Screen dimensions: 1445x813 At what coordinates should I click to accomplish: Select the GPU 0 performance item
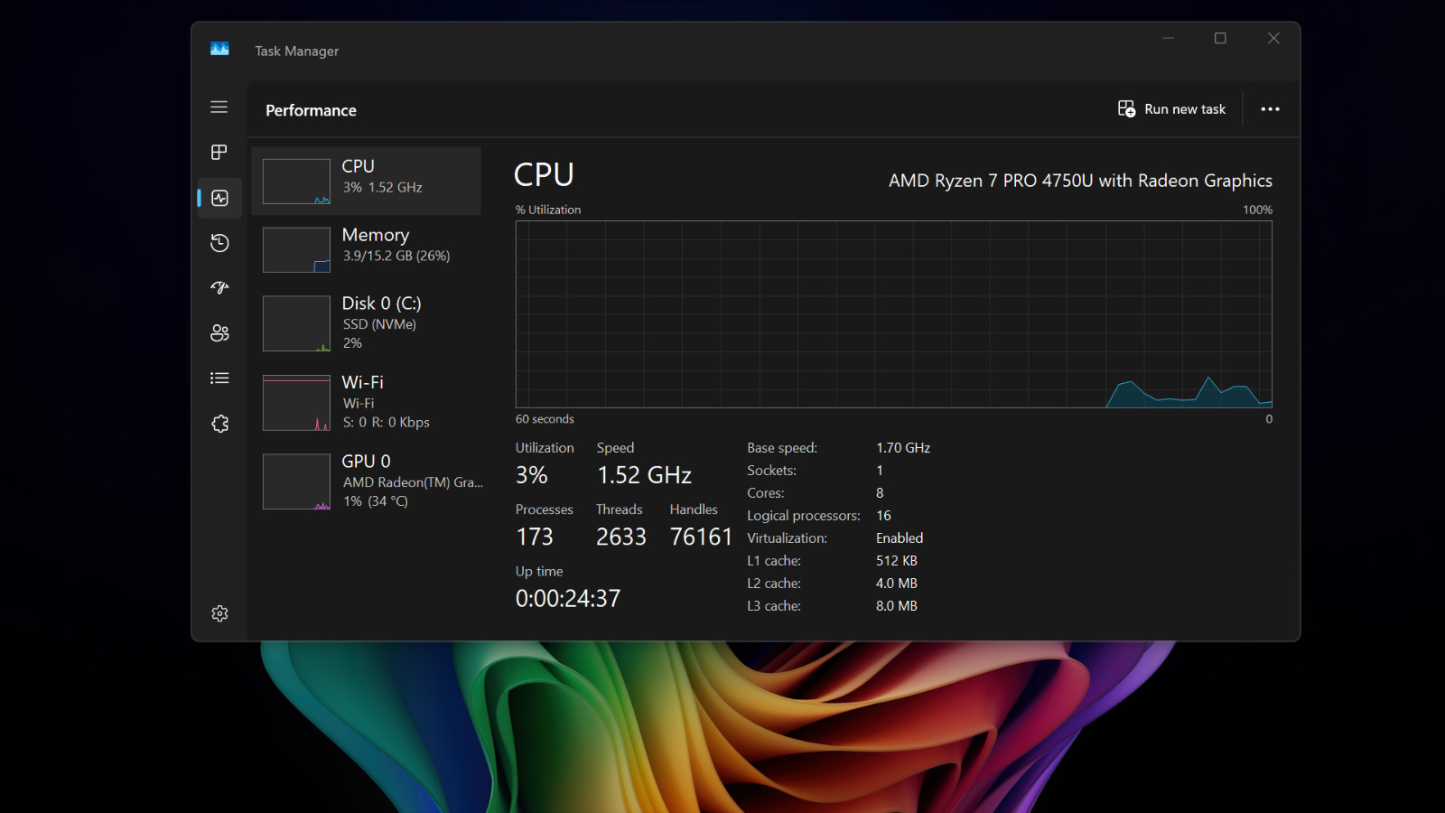(x=366, y=481)
